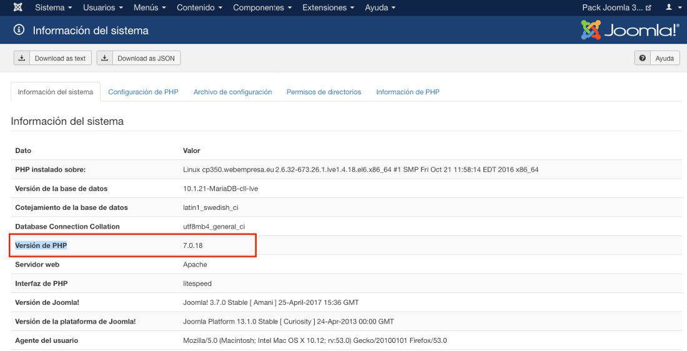Click the Ayuda toolbar button
The height and width of the screenshot is (351, 687).
pos(657,58)
